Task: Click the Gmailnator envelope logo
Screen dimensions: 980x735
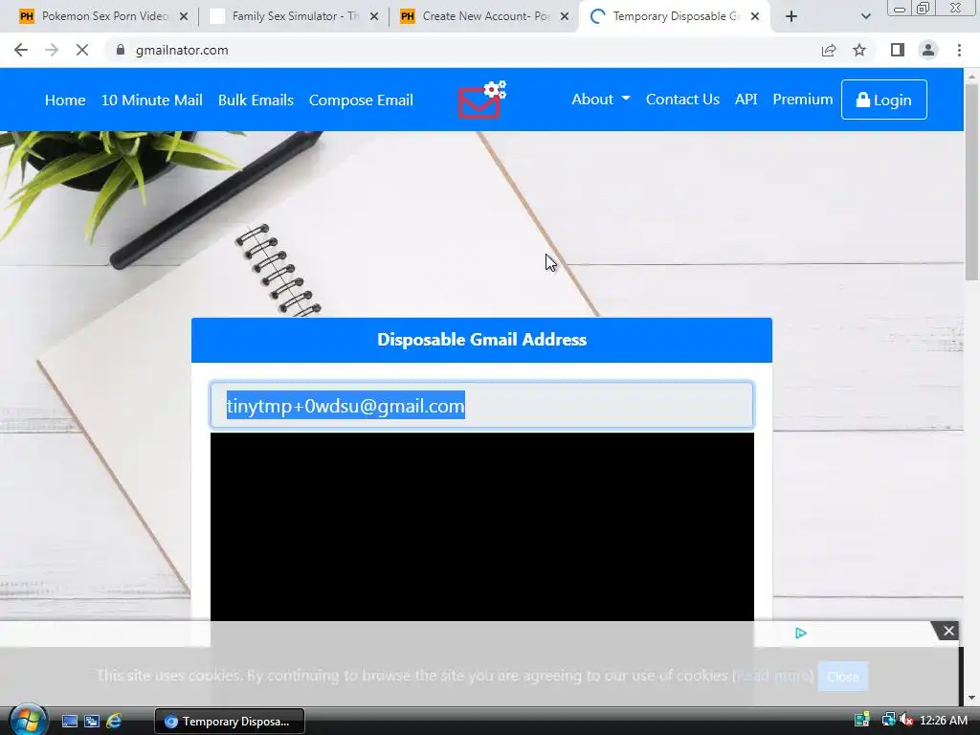Action: 482,100
